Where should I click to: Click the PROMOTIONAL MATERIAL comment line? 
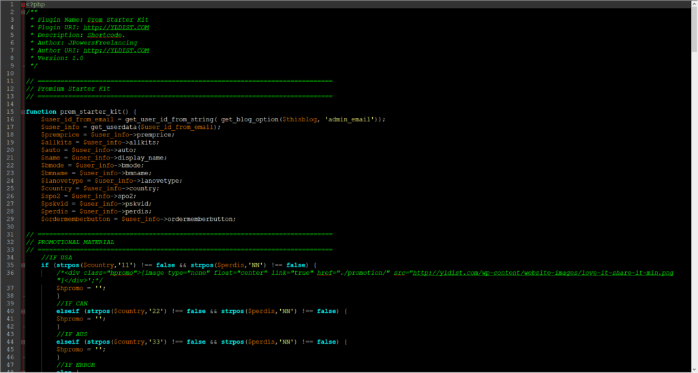click(76, 242)
